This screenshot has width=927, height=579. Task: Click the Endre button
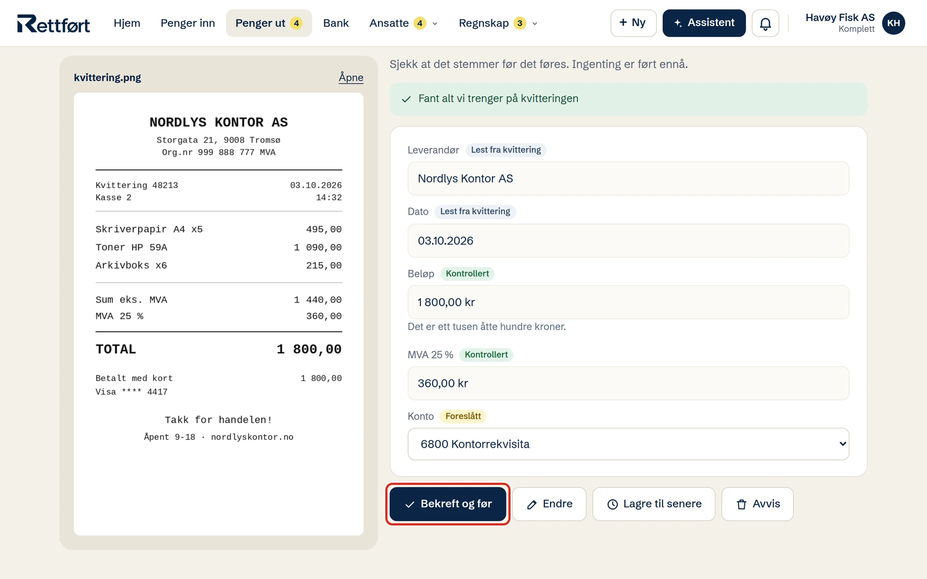[x=549, y=504]
